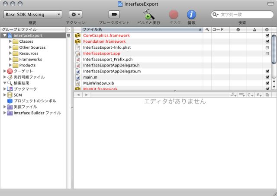The width and height of the screenshot is (277, 196).
Task: Expand the ターゲット group triangle
Action: [x=5, y=71]
